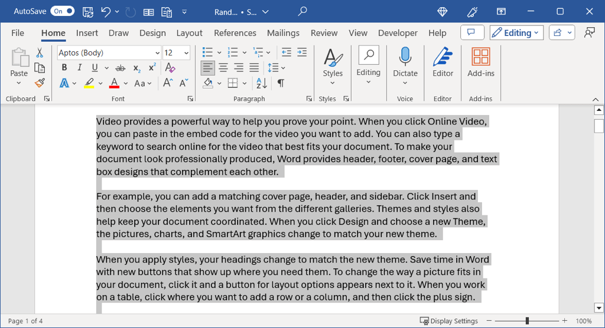
Task: Toggle the AutoSave switch
Action: [62, 11]
